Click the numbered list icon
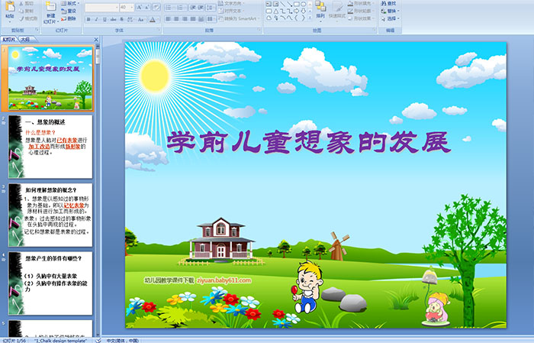Viewport: 534px width, 343px height. click(x=181, y=8)
